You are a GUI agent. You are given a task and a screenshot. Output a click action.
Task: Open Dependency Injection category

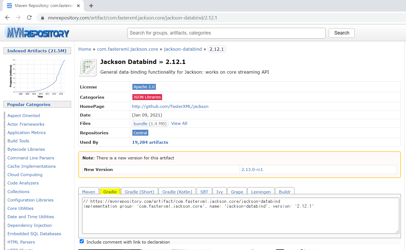pyautogui.click(x=30, y=225)
